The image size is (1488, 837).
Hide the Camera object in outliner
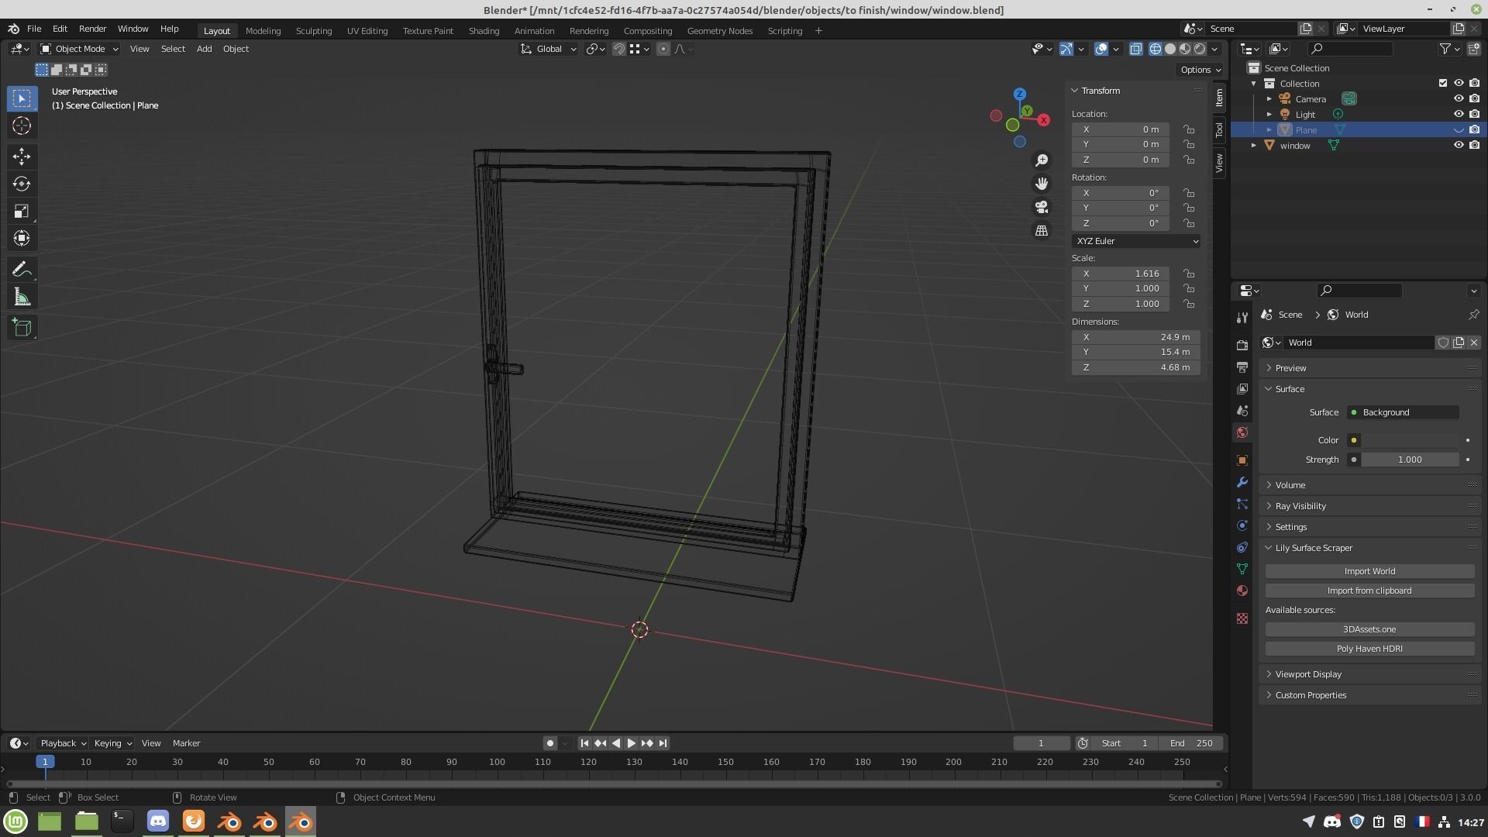pyautogui.click(x=1458, y=99)
